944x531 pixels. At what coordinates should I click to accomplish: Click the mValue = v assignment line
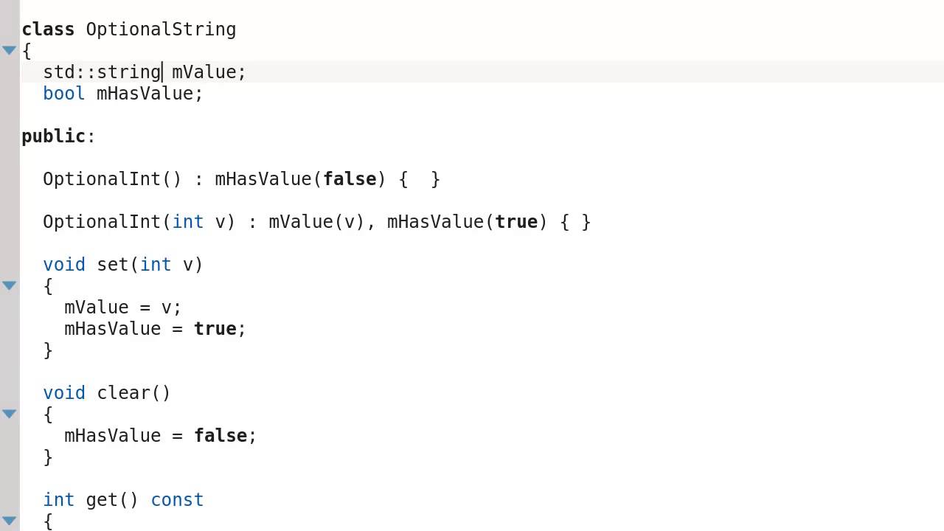pos(122,308)
